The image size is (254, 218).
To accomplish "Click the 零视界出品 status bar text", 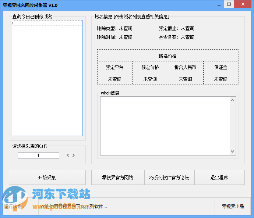I will tap(233, 206).
